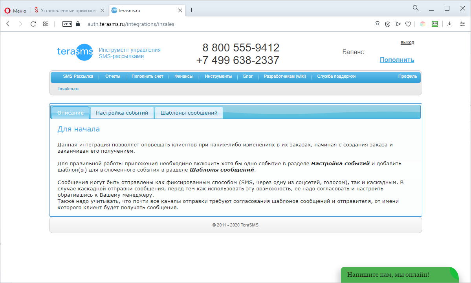Click the Инструмент управления SMS-рассылками tagline
The width and height of the screenshot is (471, 283).
coord(130,53)
